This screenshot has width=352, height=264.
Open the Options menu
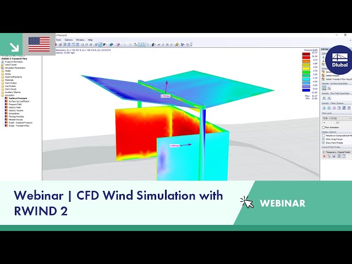tap(68, 40)
